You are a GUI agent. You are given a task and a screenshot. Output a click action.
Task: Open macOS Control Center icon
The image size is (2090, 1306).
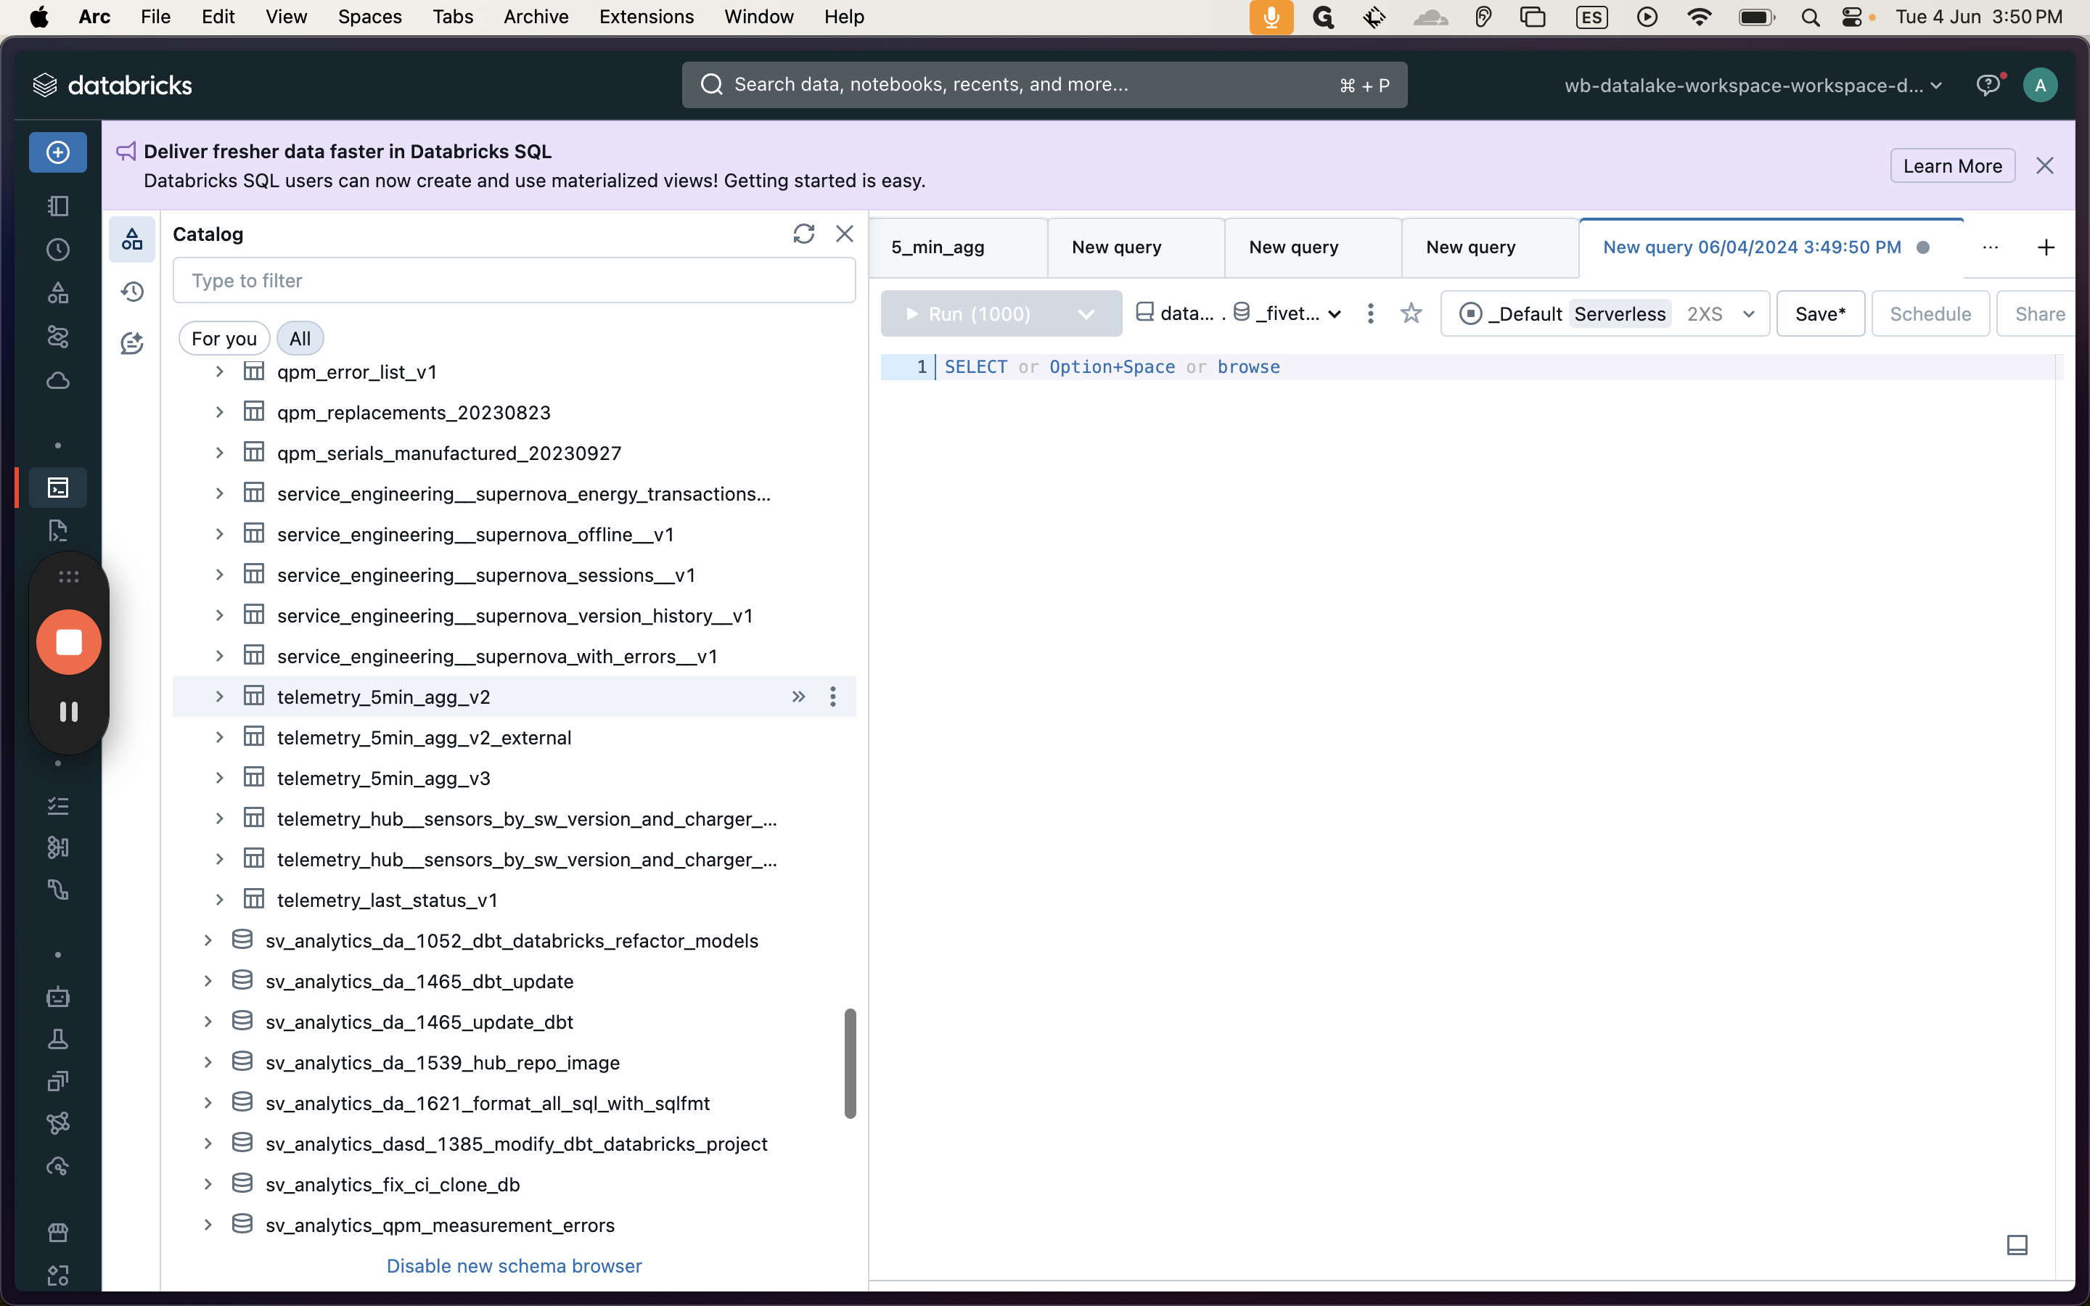coord(1852,17)
